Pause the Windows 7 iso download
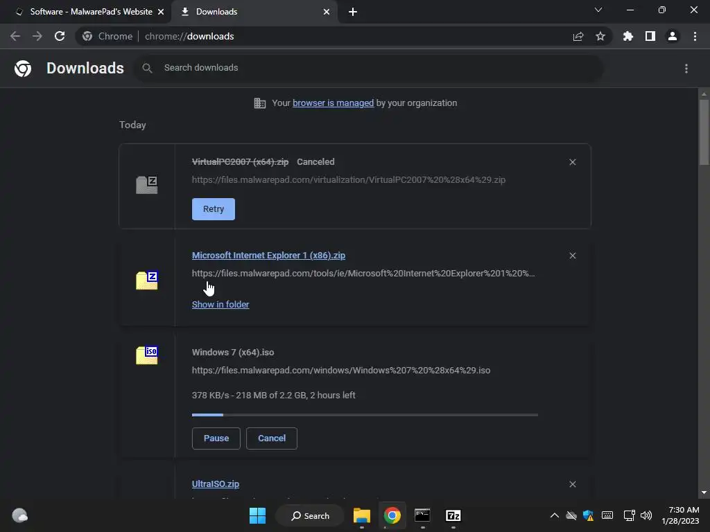710x532 pixels. coord(216,438)
